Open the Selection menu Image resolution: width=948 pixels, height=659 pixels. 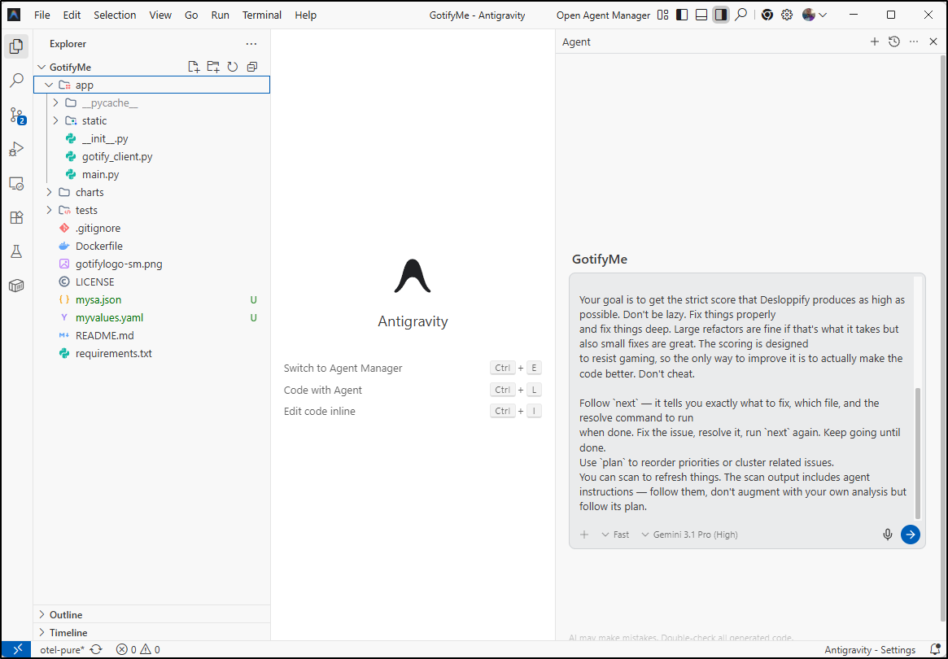tap(115, 15)
